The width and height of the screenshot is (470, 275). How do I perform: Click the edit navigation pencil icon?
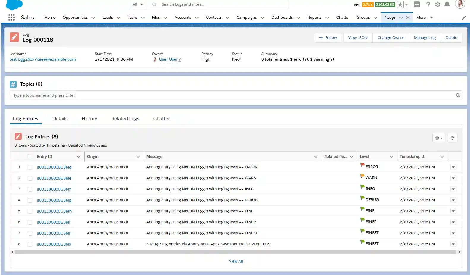(463, 18)
